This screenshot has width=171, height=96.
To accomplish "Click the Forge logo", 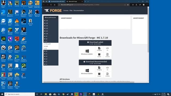I will point(53,11).
